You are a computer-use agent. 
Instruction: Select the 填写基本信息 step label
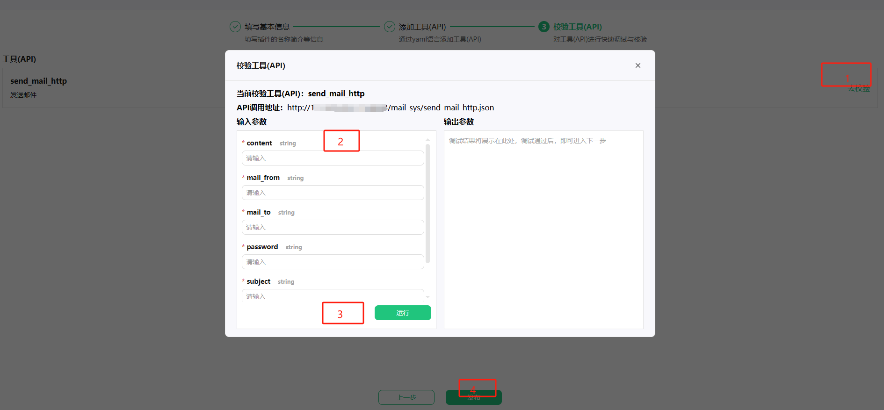[x=267, y=27]
